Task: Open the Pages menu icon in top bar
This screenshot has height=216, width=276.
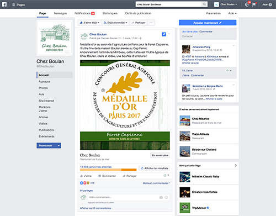Action: coord(14,5)
